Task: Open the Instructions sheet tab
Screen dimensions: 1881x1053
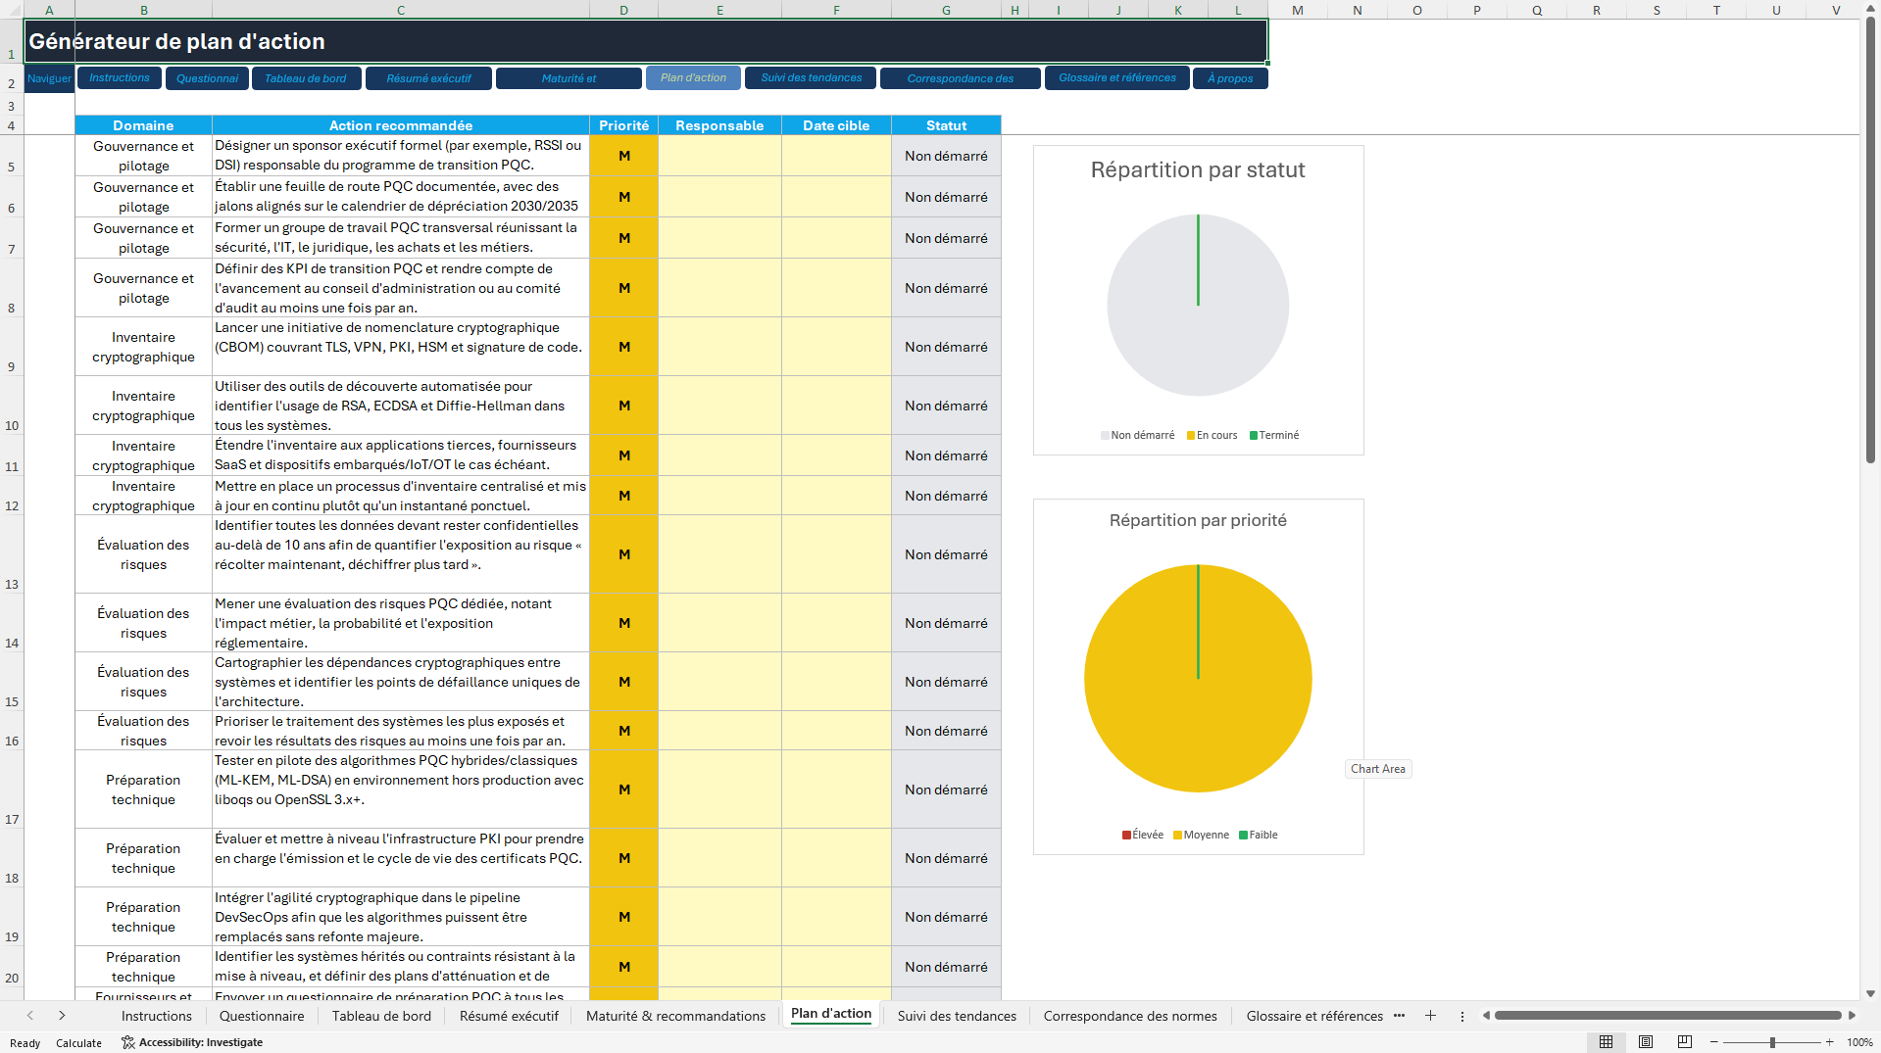Action: [x=157, y=1016]
